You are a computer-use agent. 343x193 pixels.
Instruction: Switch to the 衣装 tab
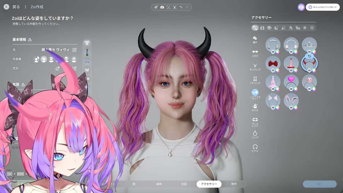[x=184, y=184]
